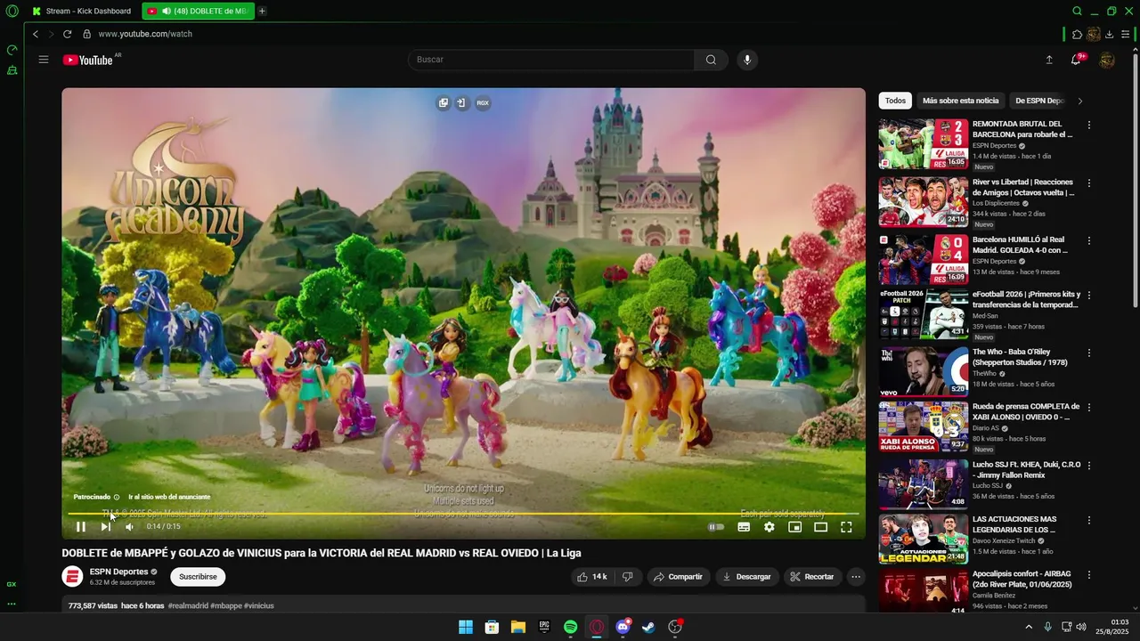Open the GX Cleaner sidebar icon
The width and height of the screenshot is (1140, 641).
click(x=12, y=70)
